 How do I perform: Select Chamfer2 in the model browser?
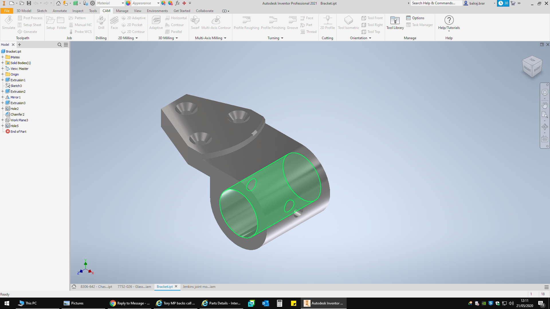click(17, 114)
